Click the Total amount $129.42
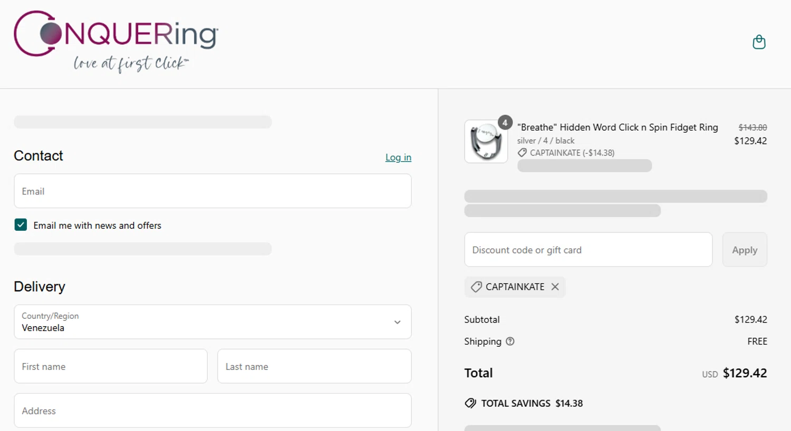 click(x=745, y=373)
